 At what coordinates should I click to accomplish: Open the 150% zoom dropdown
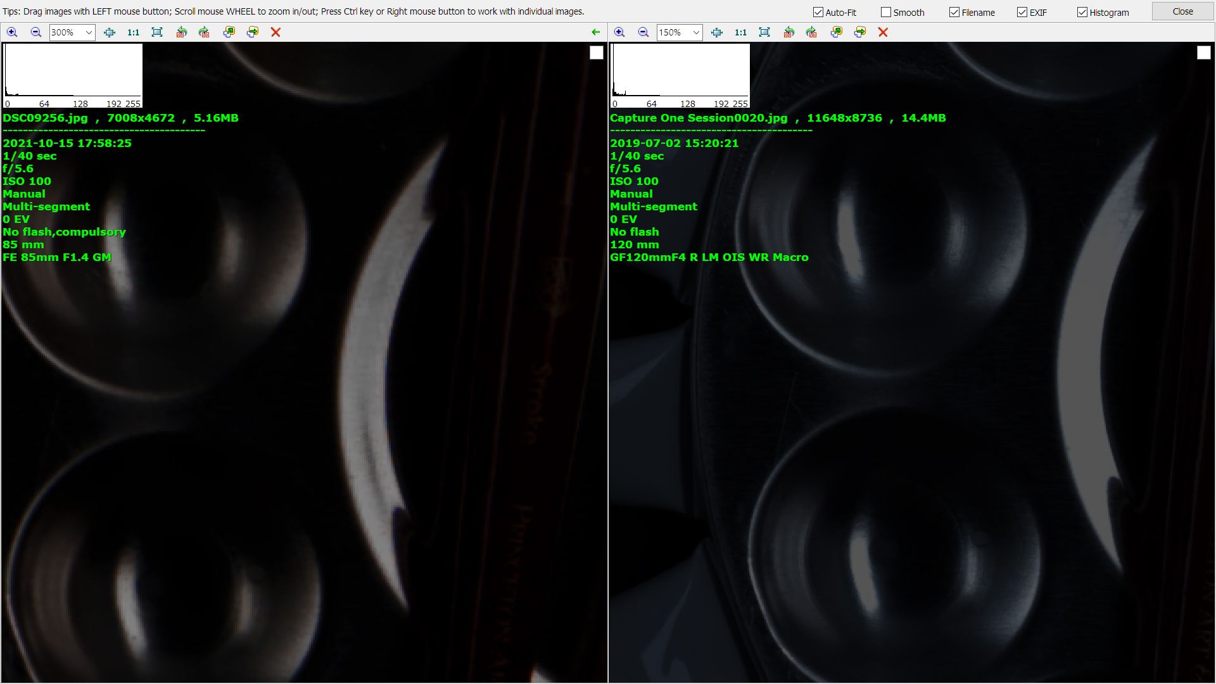pyautogui.click(x=696, y=32)
